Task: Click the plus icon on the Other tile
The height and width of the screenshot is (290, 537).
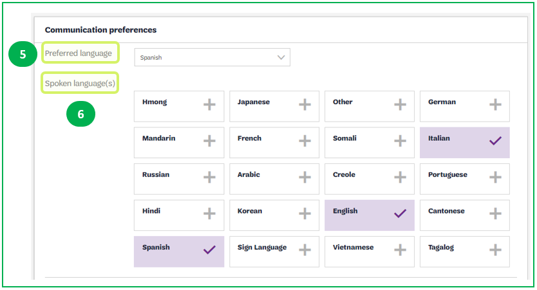Action: coord(400,105)
